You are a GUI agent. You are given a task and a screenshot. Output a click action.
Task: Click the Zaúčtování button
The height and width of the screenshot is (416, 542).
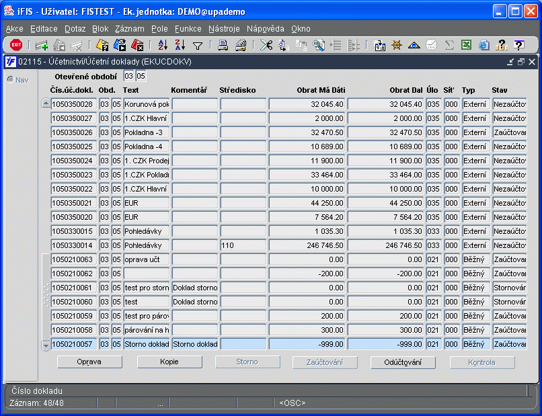(x=325, y=362)
